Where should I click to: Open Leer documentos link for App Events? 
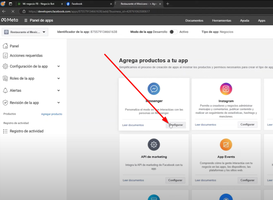[206, 180]
